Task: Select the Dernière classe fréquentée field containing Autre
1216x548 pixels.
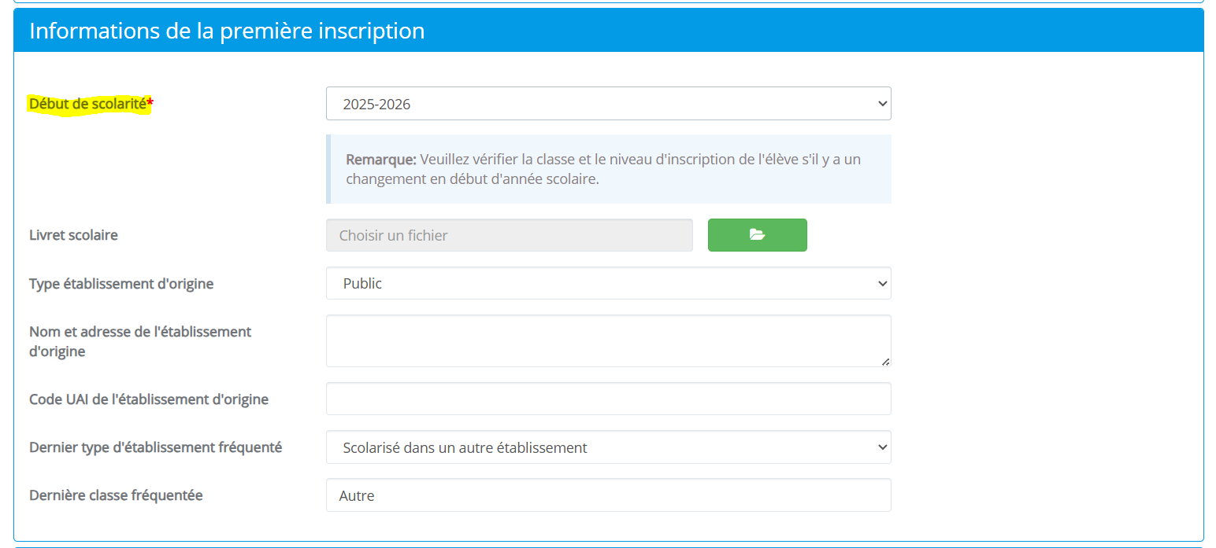Action: [x=608, y=495]
